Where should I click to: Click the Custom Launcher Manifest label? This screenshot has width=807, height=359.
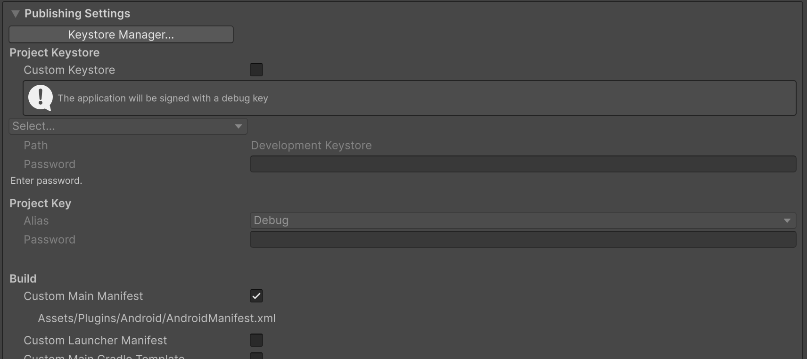tap(95, 341)
